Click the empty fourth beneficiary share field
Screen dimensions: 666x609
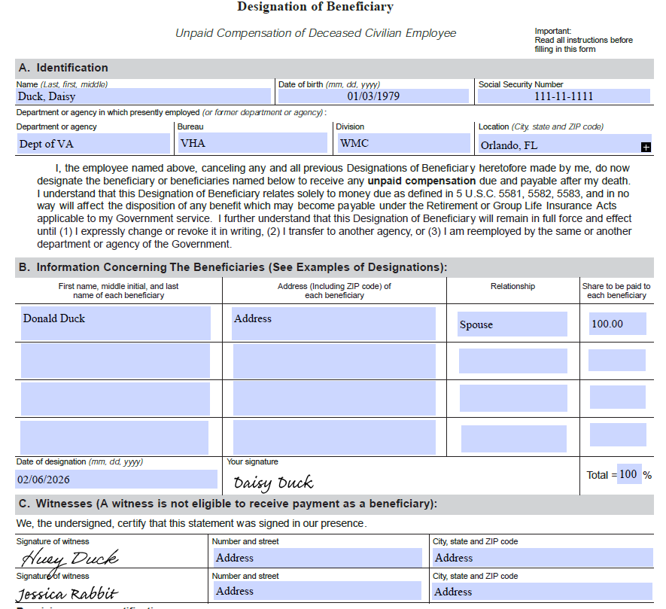[618, 435]
